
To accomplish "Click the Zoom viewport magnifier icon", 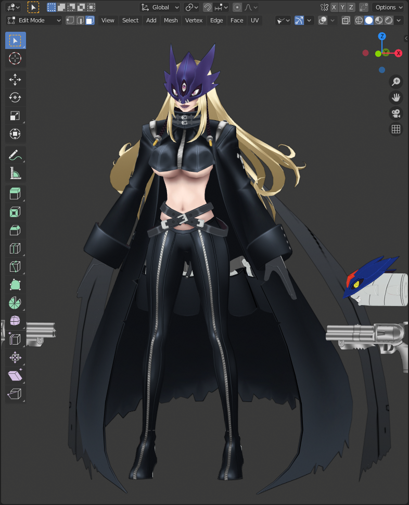I will click(x=396, y=82).
